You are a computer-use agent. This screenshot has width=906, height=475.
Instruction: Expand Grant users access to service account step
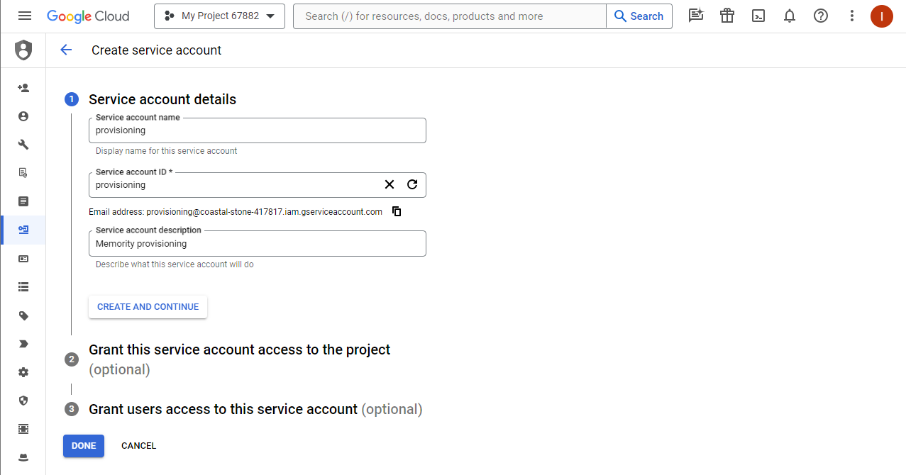[223, 409]
